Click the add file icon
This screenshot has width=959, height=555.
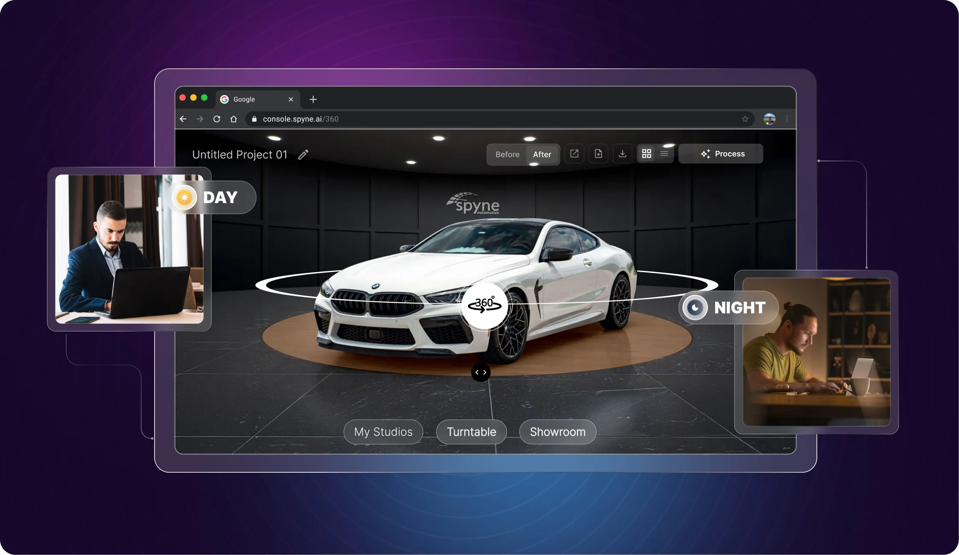[598, 154]
